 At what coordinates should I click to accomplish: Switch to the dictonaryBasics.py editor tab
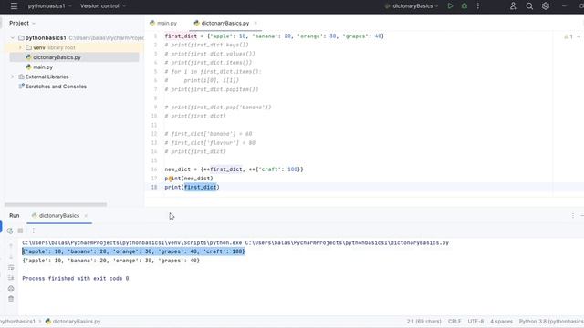click(225, 23)
